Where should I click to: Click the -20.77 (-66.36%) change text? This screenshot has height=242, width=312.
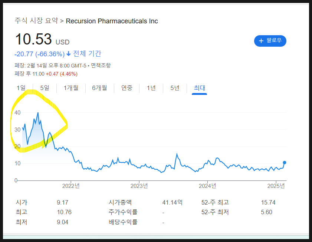pos(39,54)
